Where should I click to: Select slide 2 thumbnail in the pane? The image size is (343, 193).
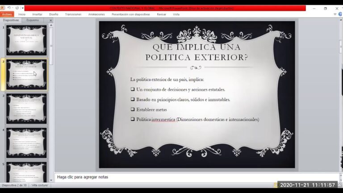[26, 75]
